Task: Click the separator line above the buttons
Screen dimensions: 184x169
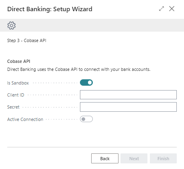Action: pos(92,147)
